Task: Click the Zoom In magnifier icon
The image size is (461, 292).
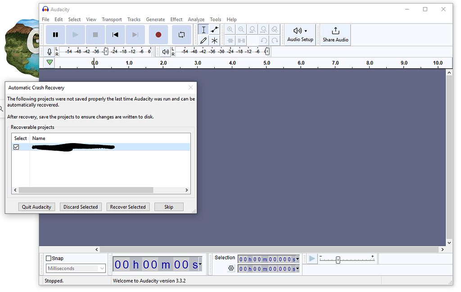Action: (230, 29)
